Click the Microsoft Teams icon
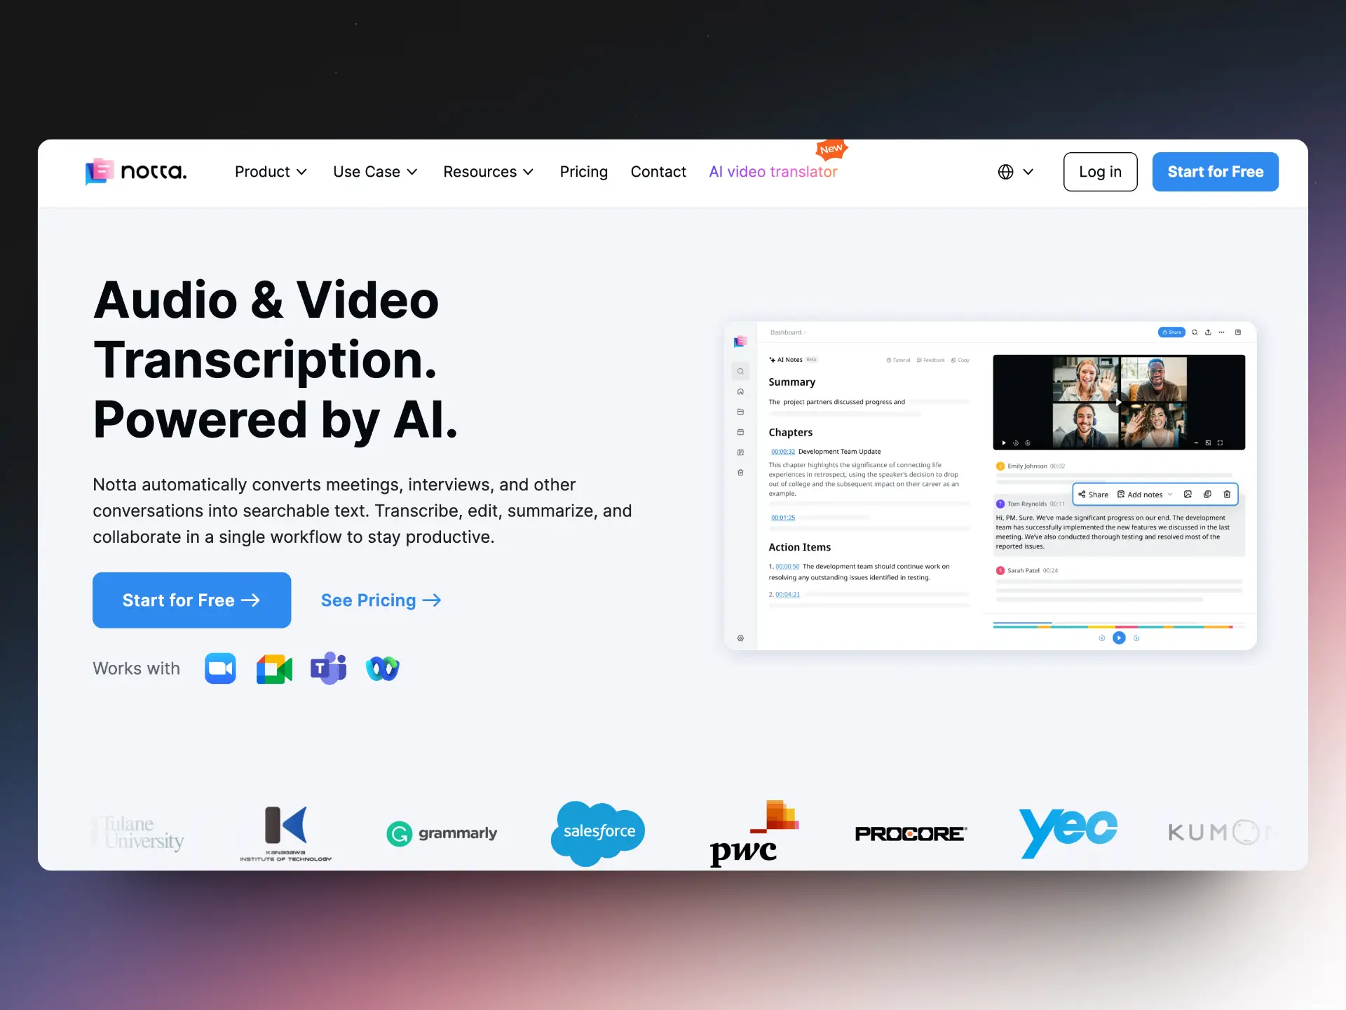This screenshot has width=1346, height=1010. click(x=328, y=668)
